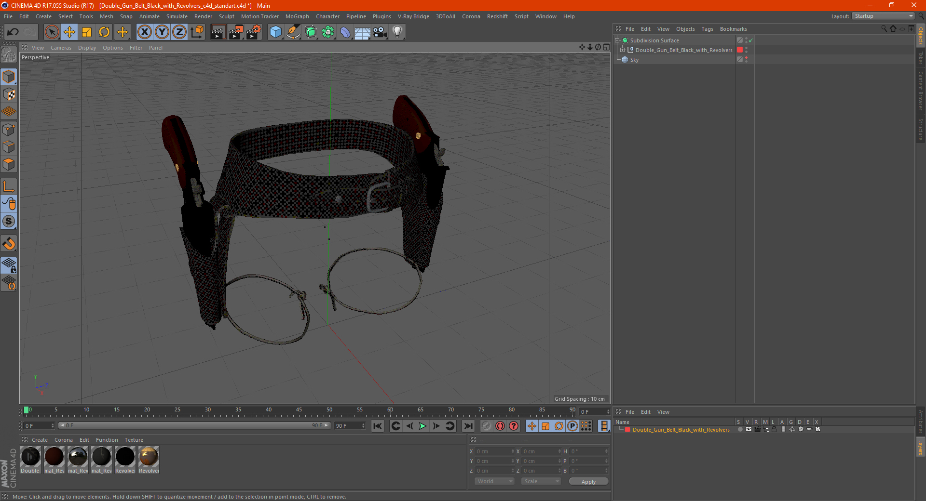Select the Rotate tool
The height and width of the screenshot is (501, 926).
click(104, 32)
